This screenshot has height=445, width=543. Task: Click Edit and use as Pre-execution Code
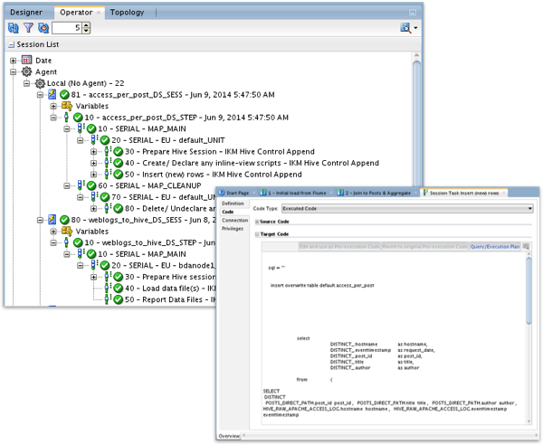339,247
